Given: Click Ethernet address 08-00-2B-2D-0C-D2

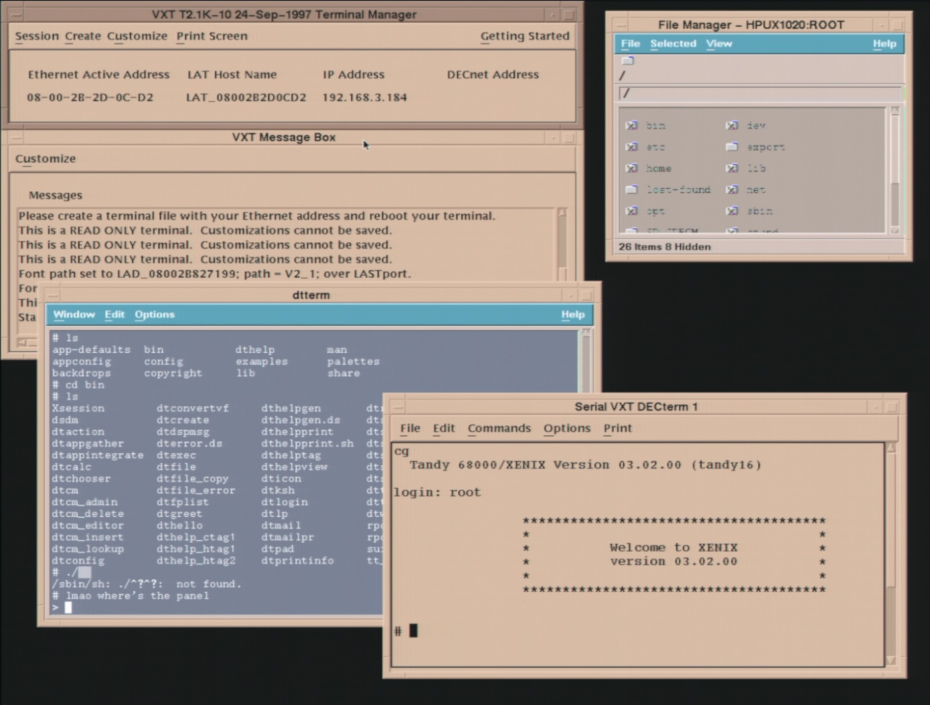Looking at the screenshot, I should (x=90, y=98).
